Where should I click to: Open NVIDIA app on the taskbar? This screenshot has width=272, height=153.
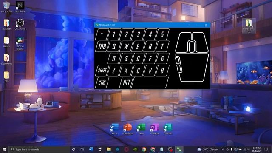135,149
